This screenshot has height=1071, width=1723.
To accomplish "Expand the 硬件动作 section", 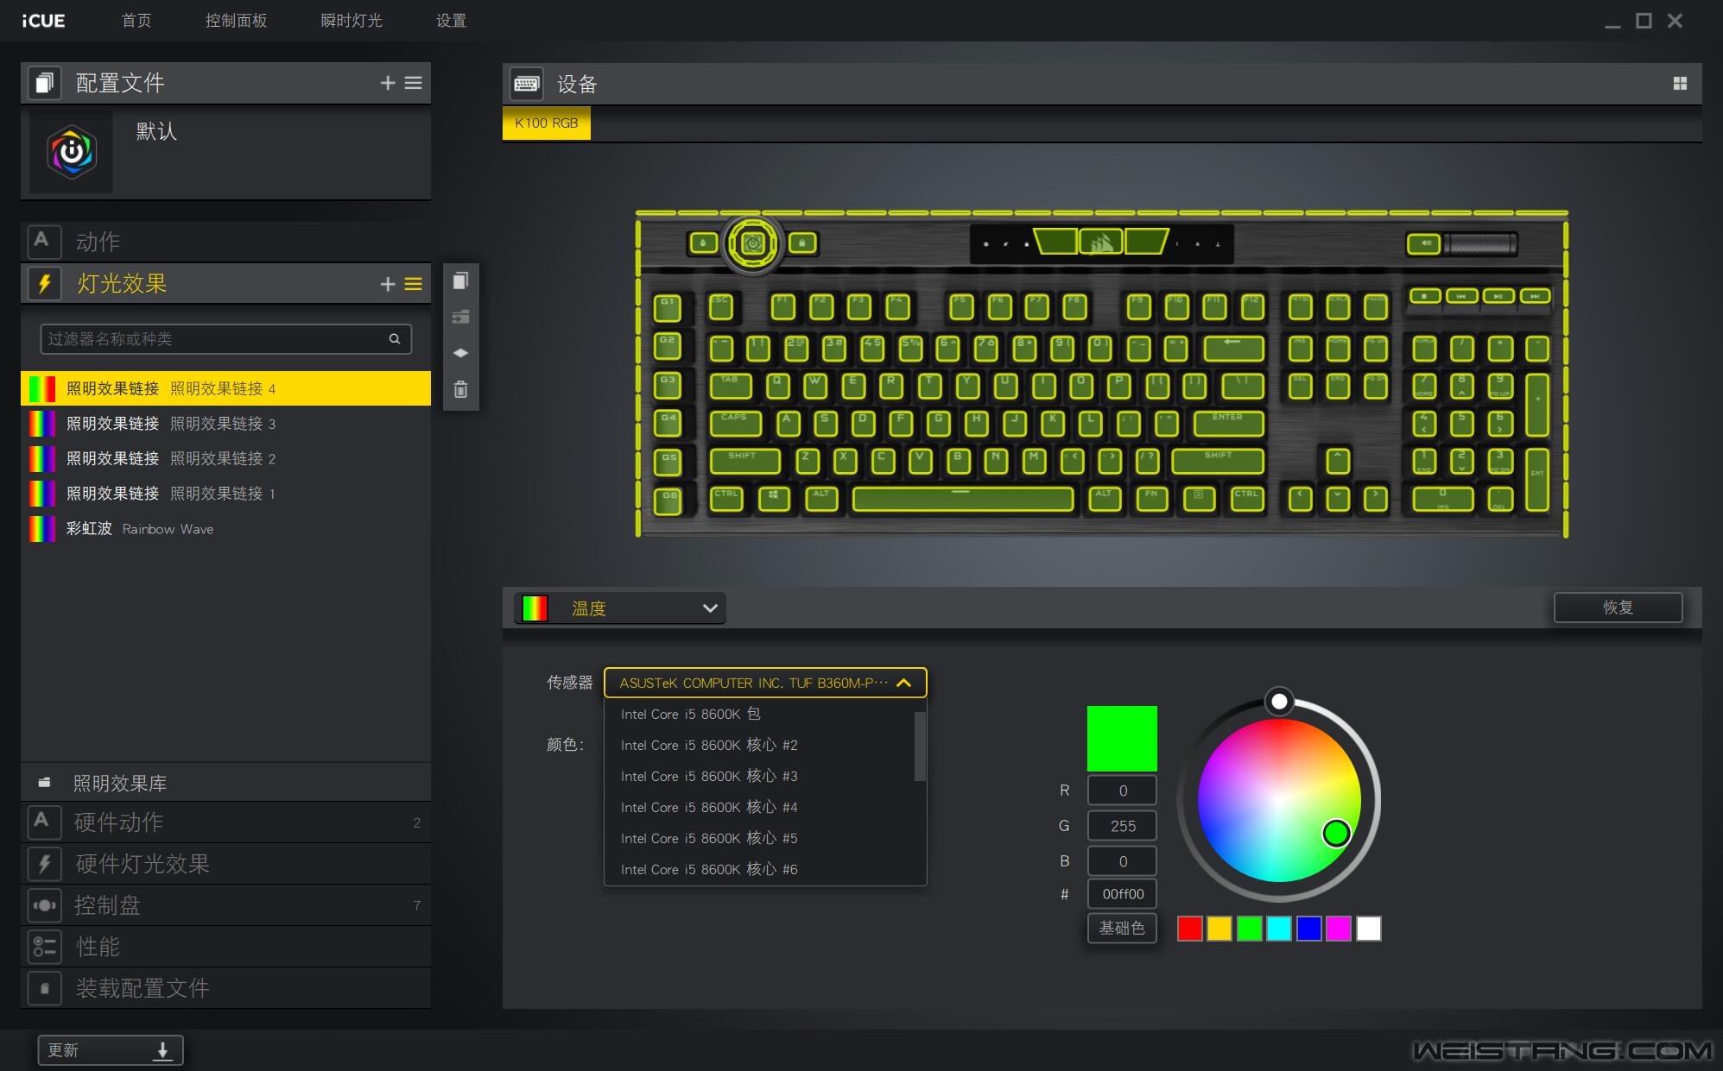I will pyautogui.click(x=226, y=822).
